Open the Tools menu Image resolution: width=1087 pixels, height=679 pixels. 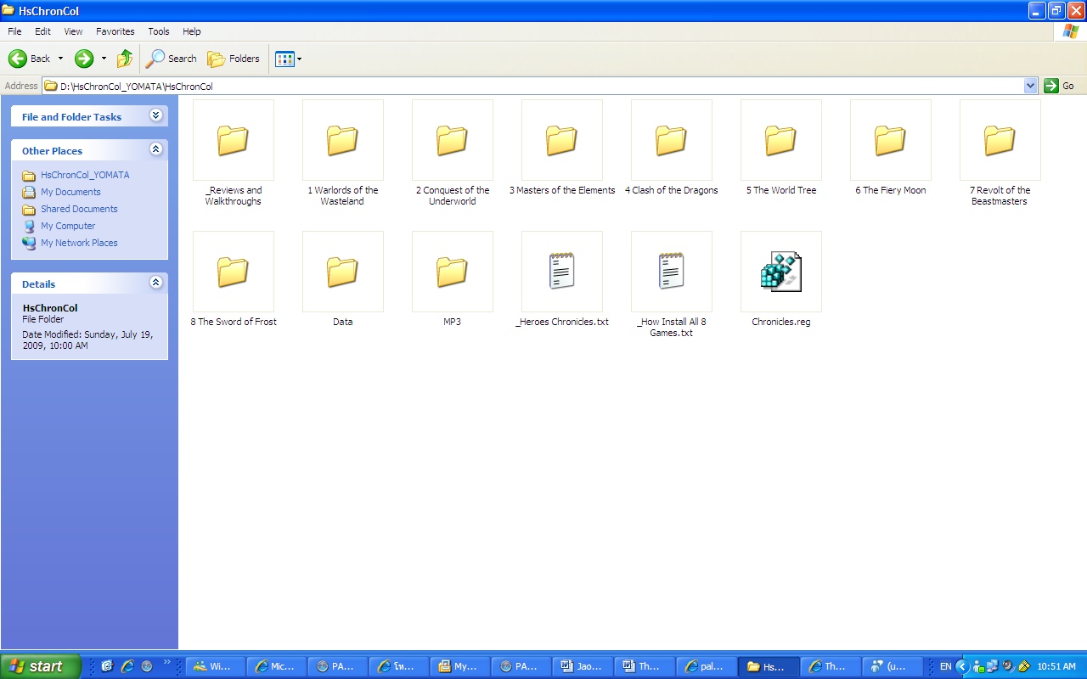(159, 31)
